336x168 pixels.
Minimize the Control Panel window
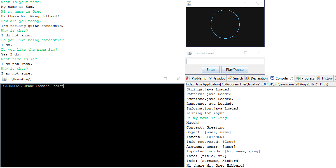click(x=233, y=53)
